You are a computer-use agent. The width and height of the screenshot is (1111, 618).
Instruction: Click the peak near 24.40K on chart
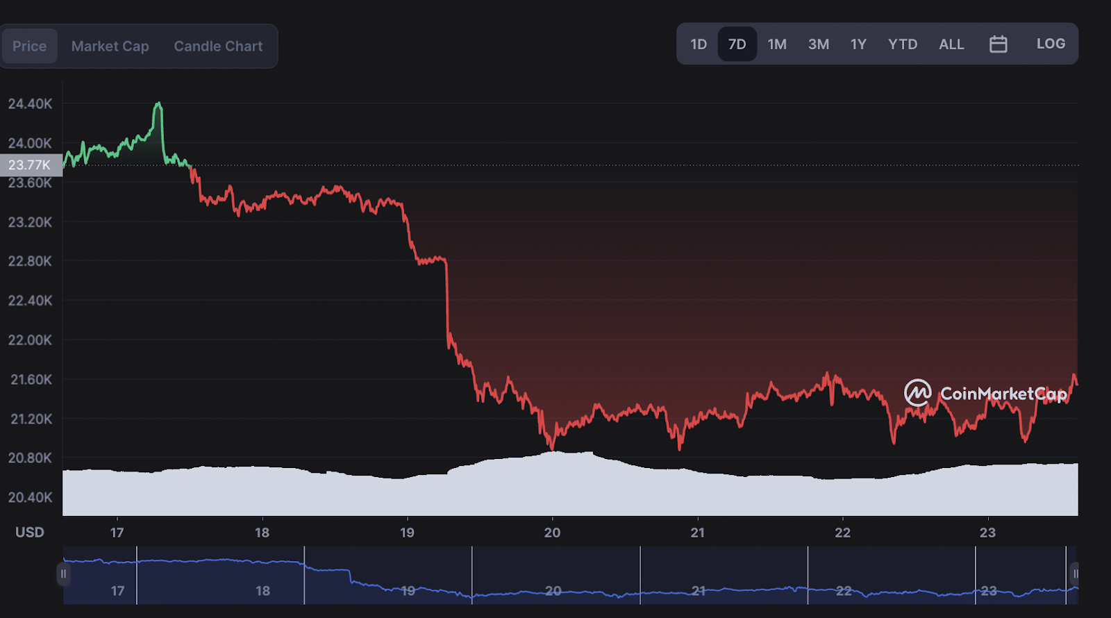point(158,104)
